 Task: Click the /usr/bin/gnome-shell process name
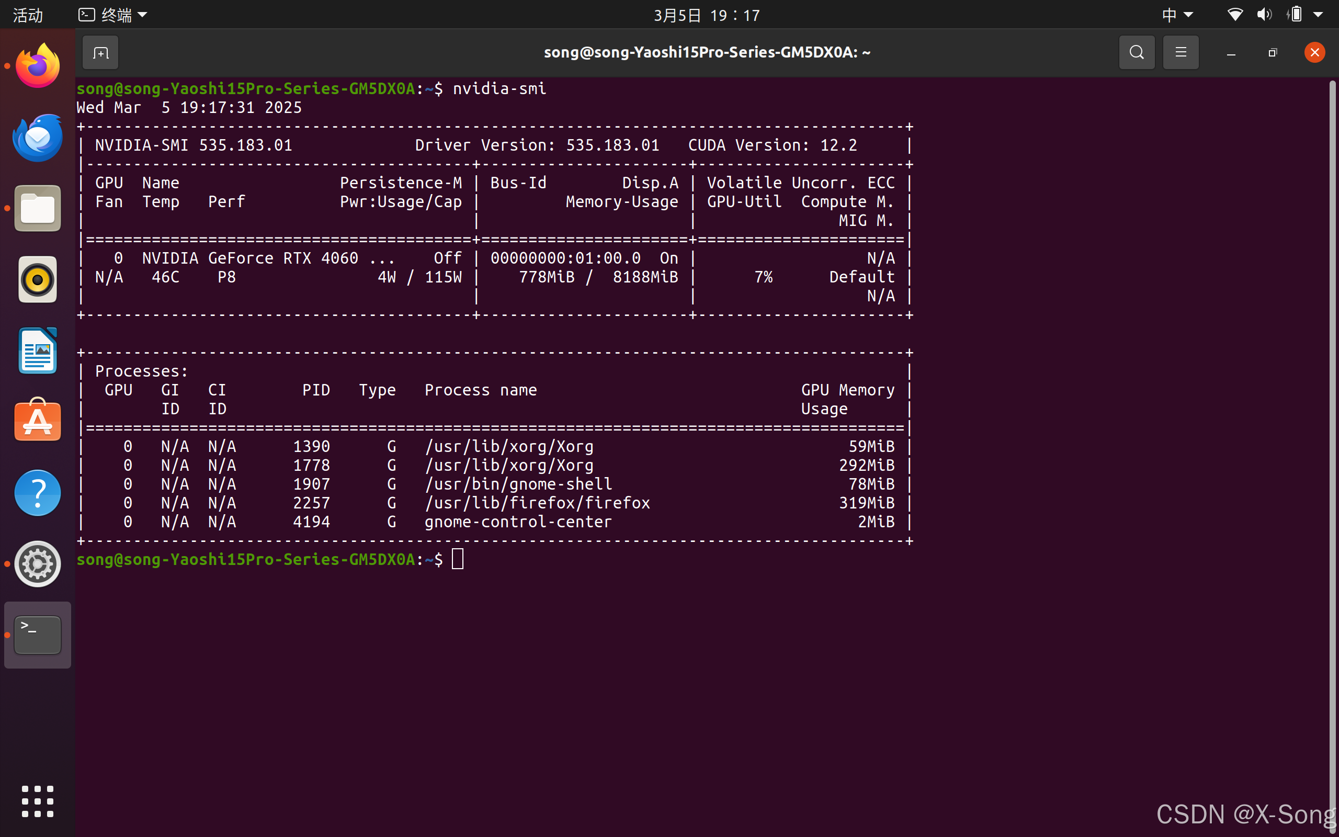518,484
